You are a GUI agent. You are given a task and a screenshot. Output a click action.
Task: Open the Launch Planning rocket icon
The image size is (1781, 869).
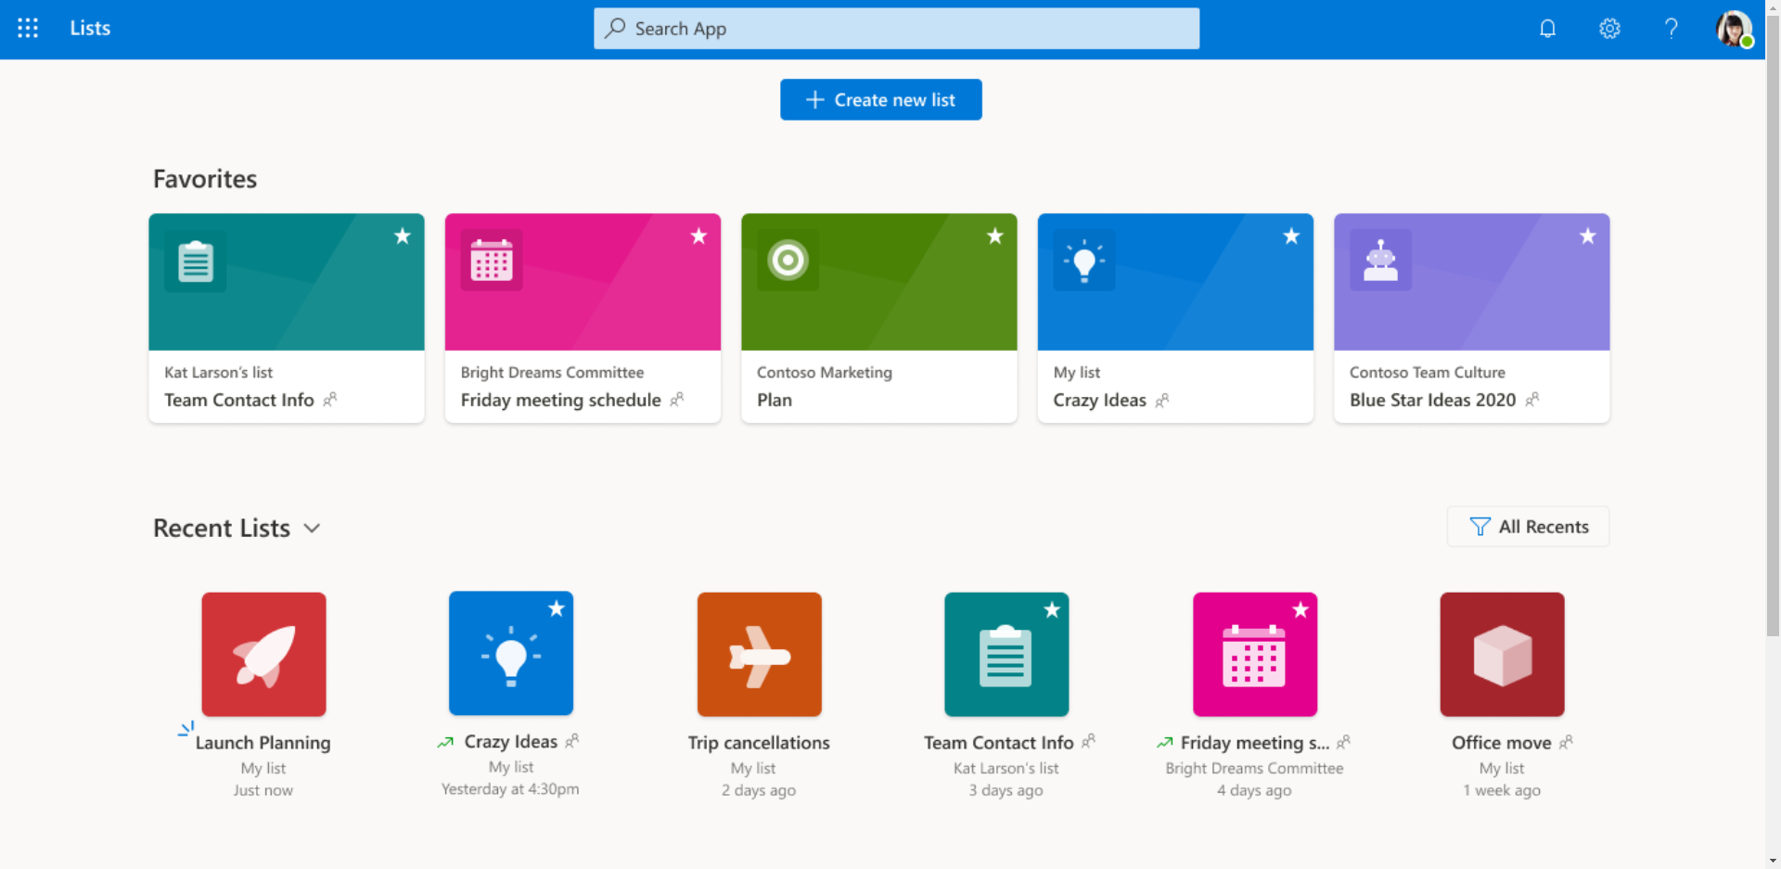[263, 654]
